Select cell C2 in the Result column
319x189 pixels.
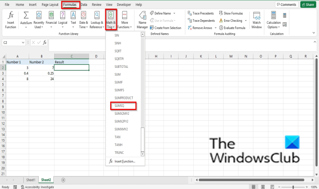point(72,67)
